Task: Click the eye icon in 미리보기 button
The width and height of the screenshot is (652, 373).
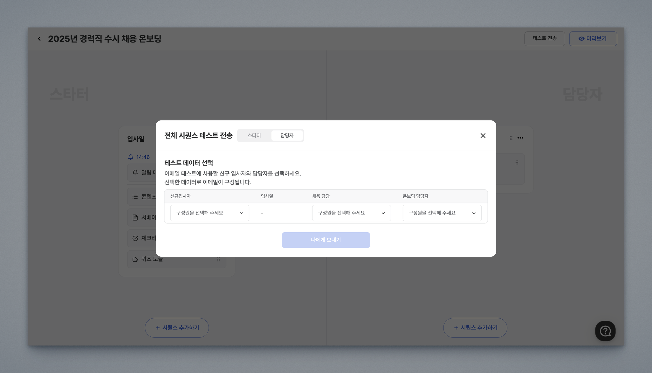Action: (581, 39)
